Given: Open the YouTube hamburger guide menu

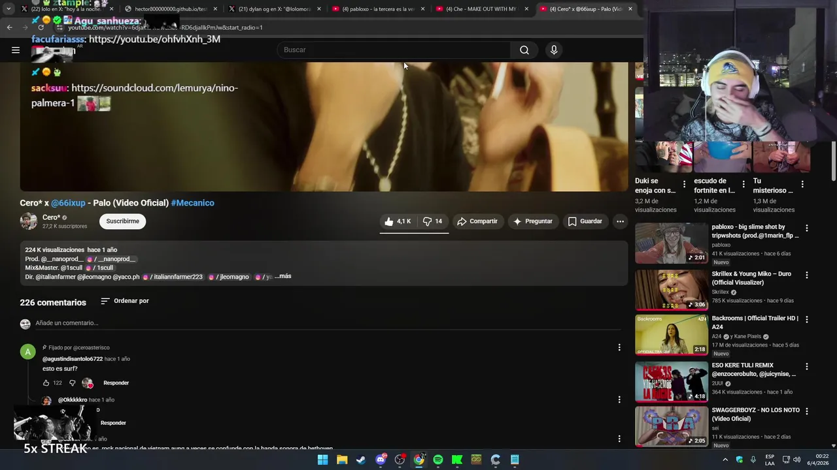Looking at the screenshot, I should (16, 50).
